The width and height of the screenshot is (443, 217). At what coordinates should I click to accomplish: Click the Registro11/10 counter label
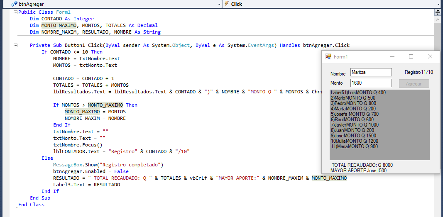(x=419, y=72)
